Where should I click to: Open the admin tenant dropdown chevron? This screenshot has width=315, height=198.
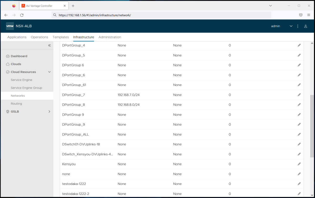291,26
